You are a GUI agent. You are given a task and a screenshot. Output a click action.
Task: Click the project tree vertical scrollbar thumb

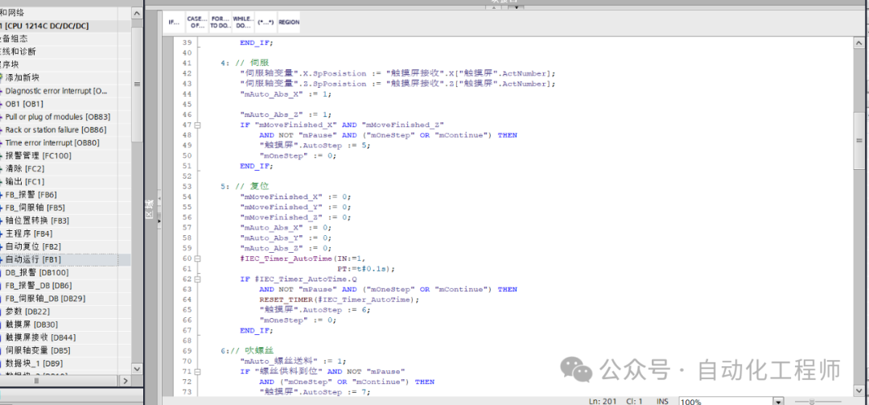click(x=137, y=83)
